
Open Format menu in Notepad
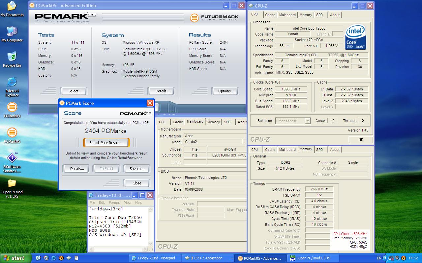click(x=114, y=203)
